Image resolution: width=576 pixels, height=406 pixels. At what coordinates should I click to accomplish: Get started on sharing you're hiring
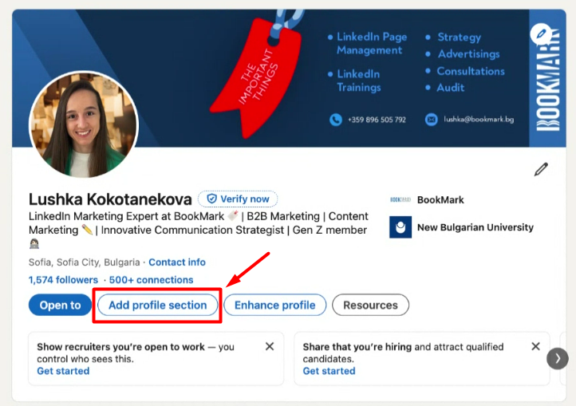point(329,371)
